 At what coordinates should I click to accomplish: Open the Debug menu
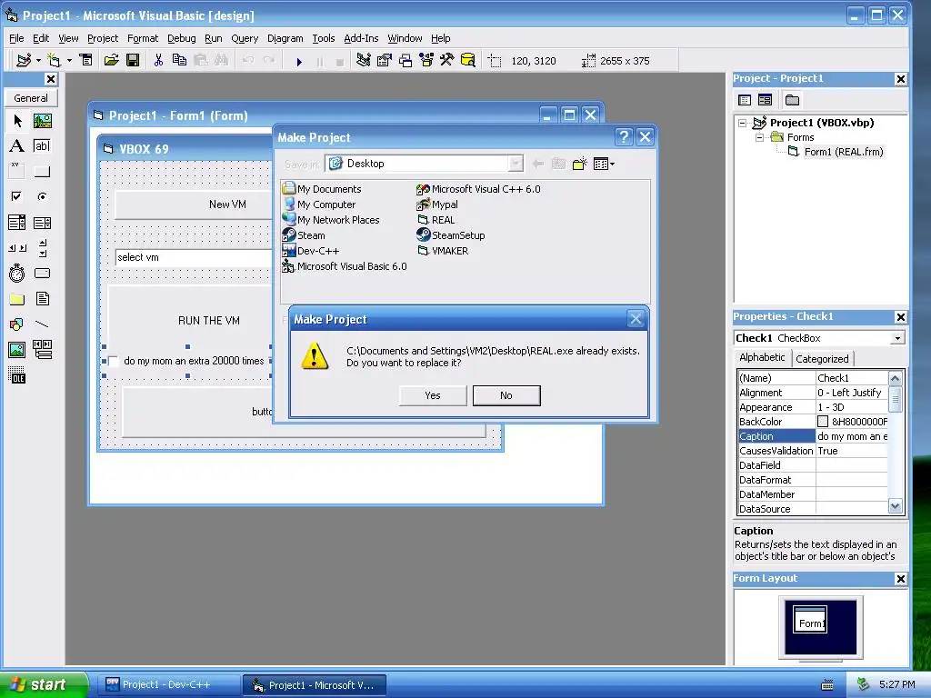181,38
